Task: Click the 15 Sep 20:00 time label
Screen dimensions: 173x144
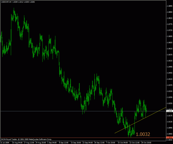Action: click(x=76, y=143)
